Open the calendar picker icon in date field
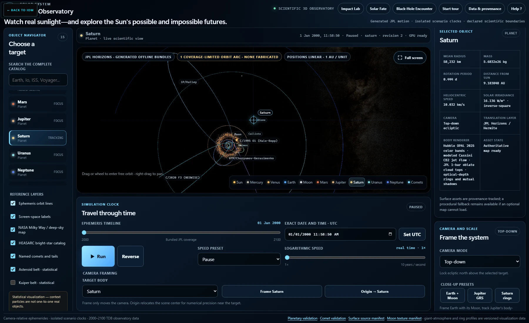This screenshot has width=529, height=323. pos(390,234)
